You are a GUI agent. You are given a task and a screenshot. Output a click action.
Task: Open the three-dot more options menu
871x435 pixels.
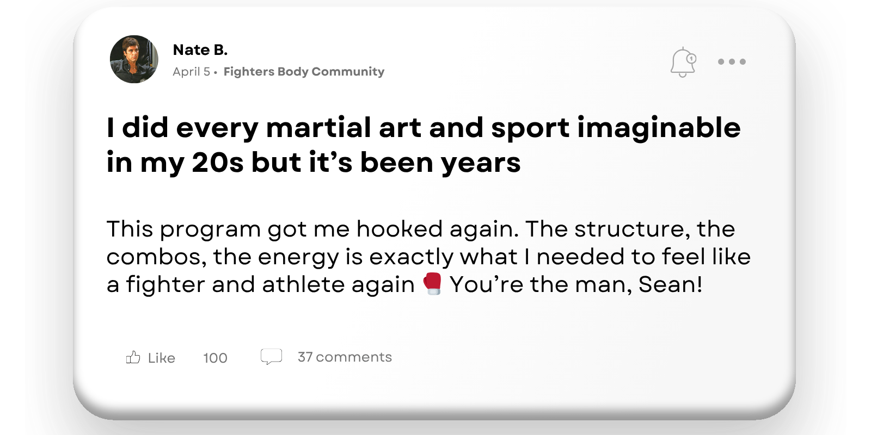[x=732, y=61]
